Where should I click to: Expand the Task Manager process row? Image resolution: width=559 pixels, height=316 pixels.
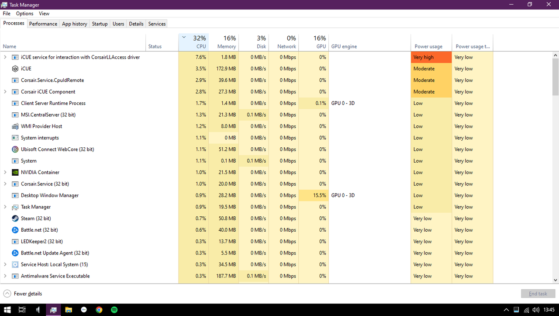click(x=5, y=207)
